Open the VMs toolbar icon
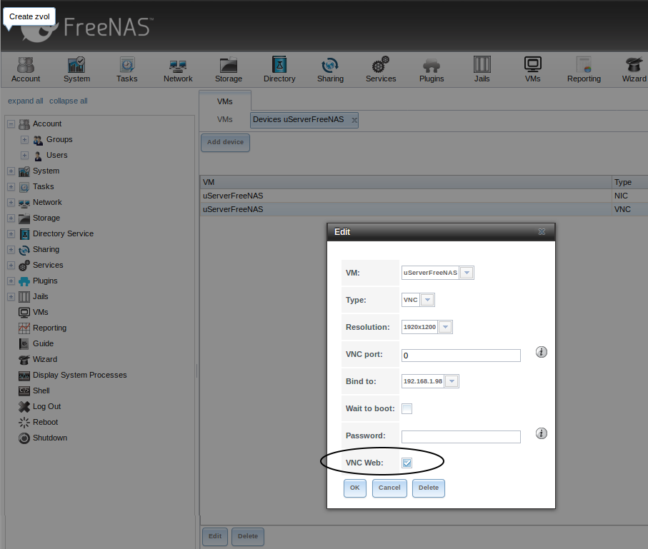Viewport: 648px width, 549px height. pos(533,70)
